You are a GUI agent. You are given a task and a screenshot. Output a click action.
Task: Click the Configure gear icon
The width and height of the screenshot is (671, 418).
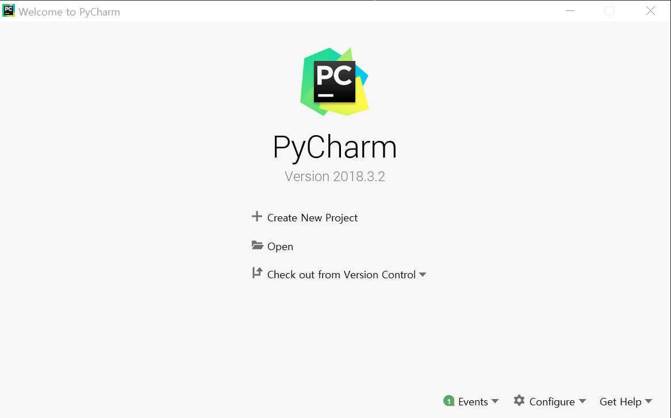coord(519,400)
